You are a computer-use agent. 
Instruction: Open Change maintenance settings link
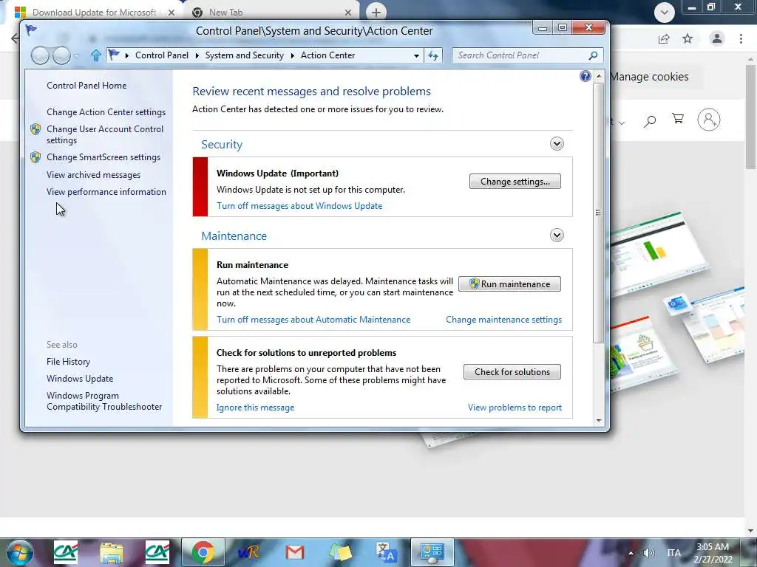pyautogui.click(x=503, y=320)
